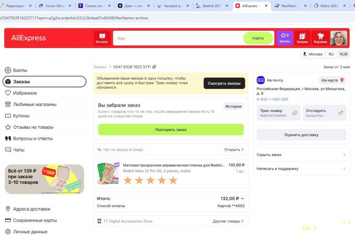The height and width of the screenshot is (235, 355).
Task: Open the История order history button
Action: tap(233, 106)
